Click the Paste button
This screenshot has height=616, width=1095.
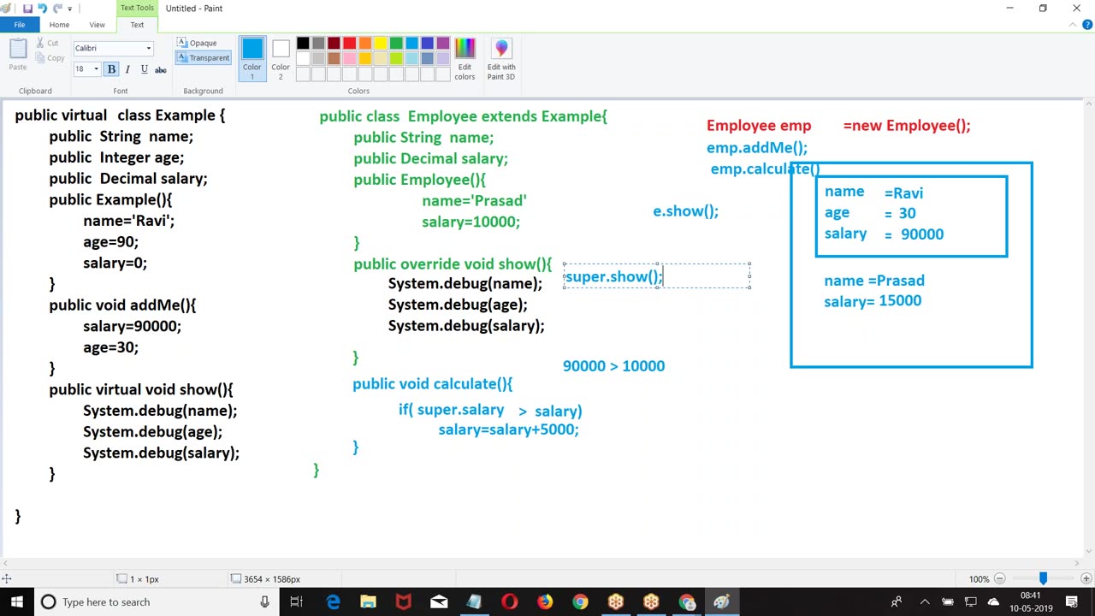[18, 55]
